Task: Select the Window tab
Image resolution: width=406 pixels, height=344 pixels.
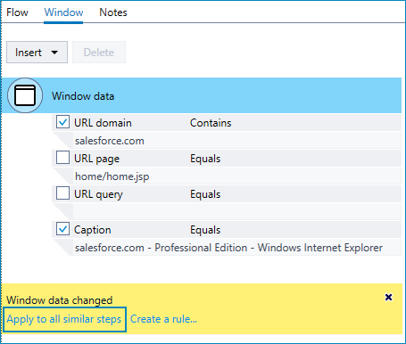Action: tap(63, 12)
